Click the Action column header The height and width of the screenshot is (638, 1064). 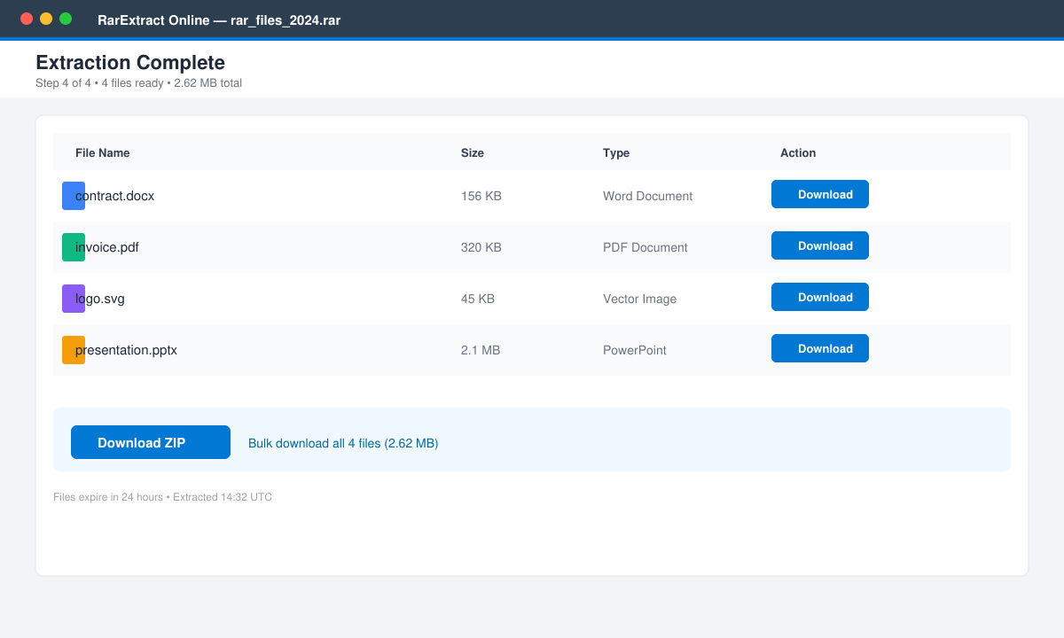(x=798, y=152)
